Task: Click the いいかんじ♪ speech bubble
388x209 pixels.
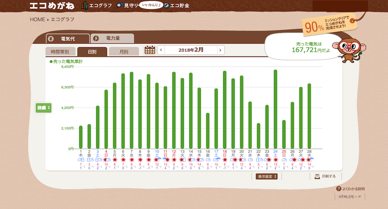Action: click(x=151, y=5)
